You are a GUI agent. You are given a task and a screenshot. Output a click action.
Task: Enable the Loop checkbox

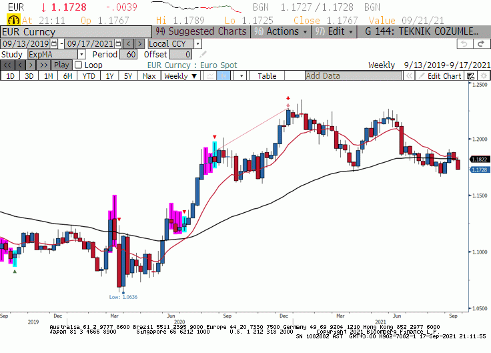pos(79,65)
